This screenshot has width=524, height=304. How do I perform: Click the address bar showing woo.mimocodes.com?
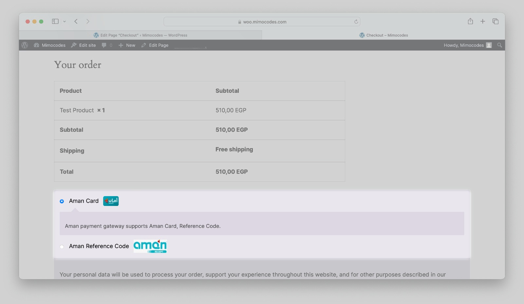coord(262,22)
